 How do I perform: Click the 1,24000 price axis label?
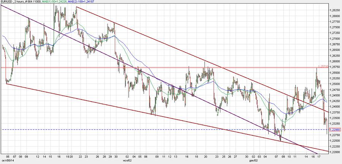(335, 107)
